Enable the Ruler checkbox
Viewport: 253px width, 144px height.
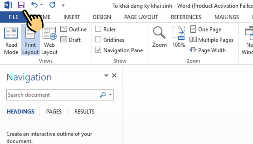coord(98,29)
